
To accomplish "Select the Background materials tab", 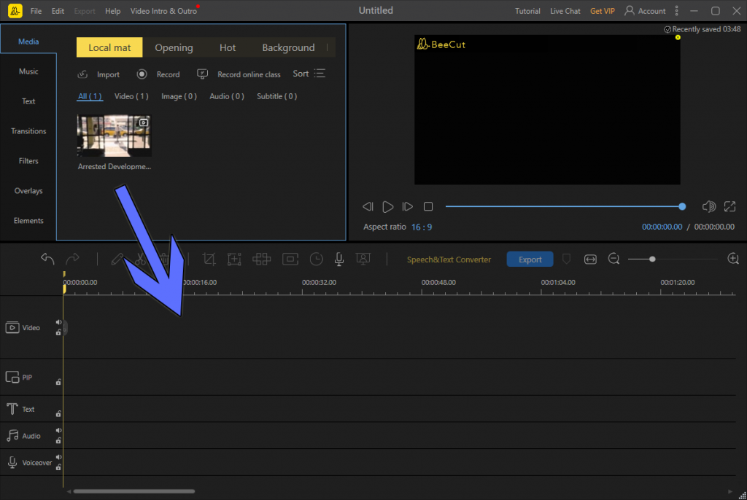I will point(288,47).
